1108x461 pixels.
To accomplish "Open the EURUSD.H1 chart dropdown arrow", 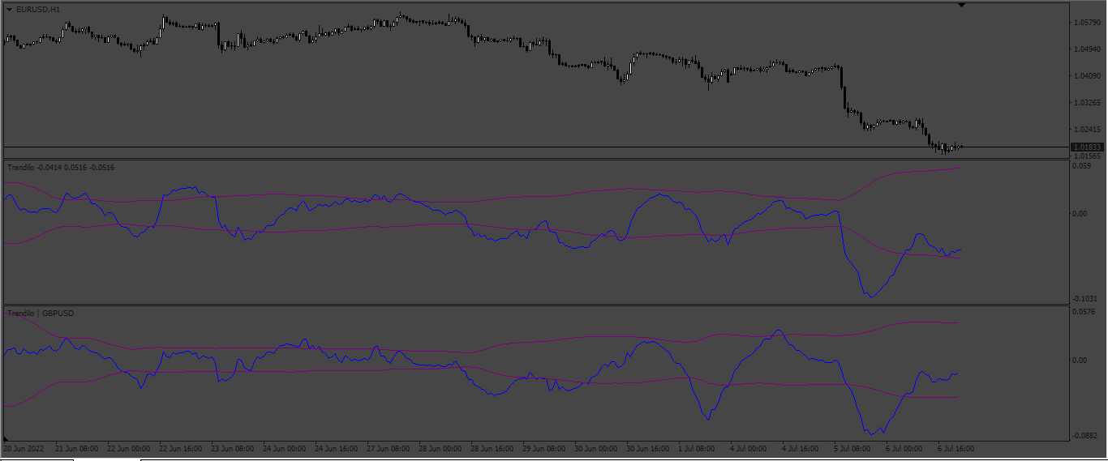I will coord(9,9).
